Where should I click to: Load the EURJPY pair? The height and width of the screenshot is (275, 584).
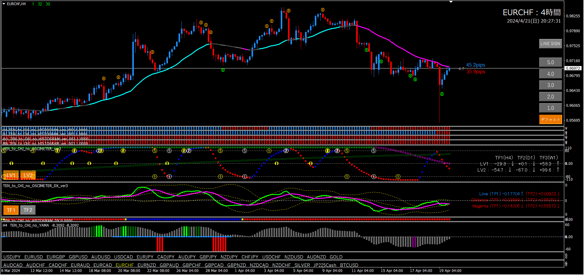[145, 257]
